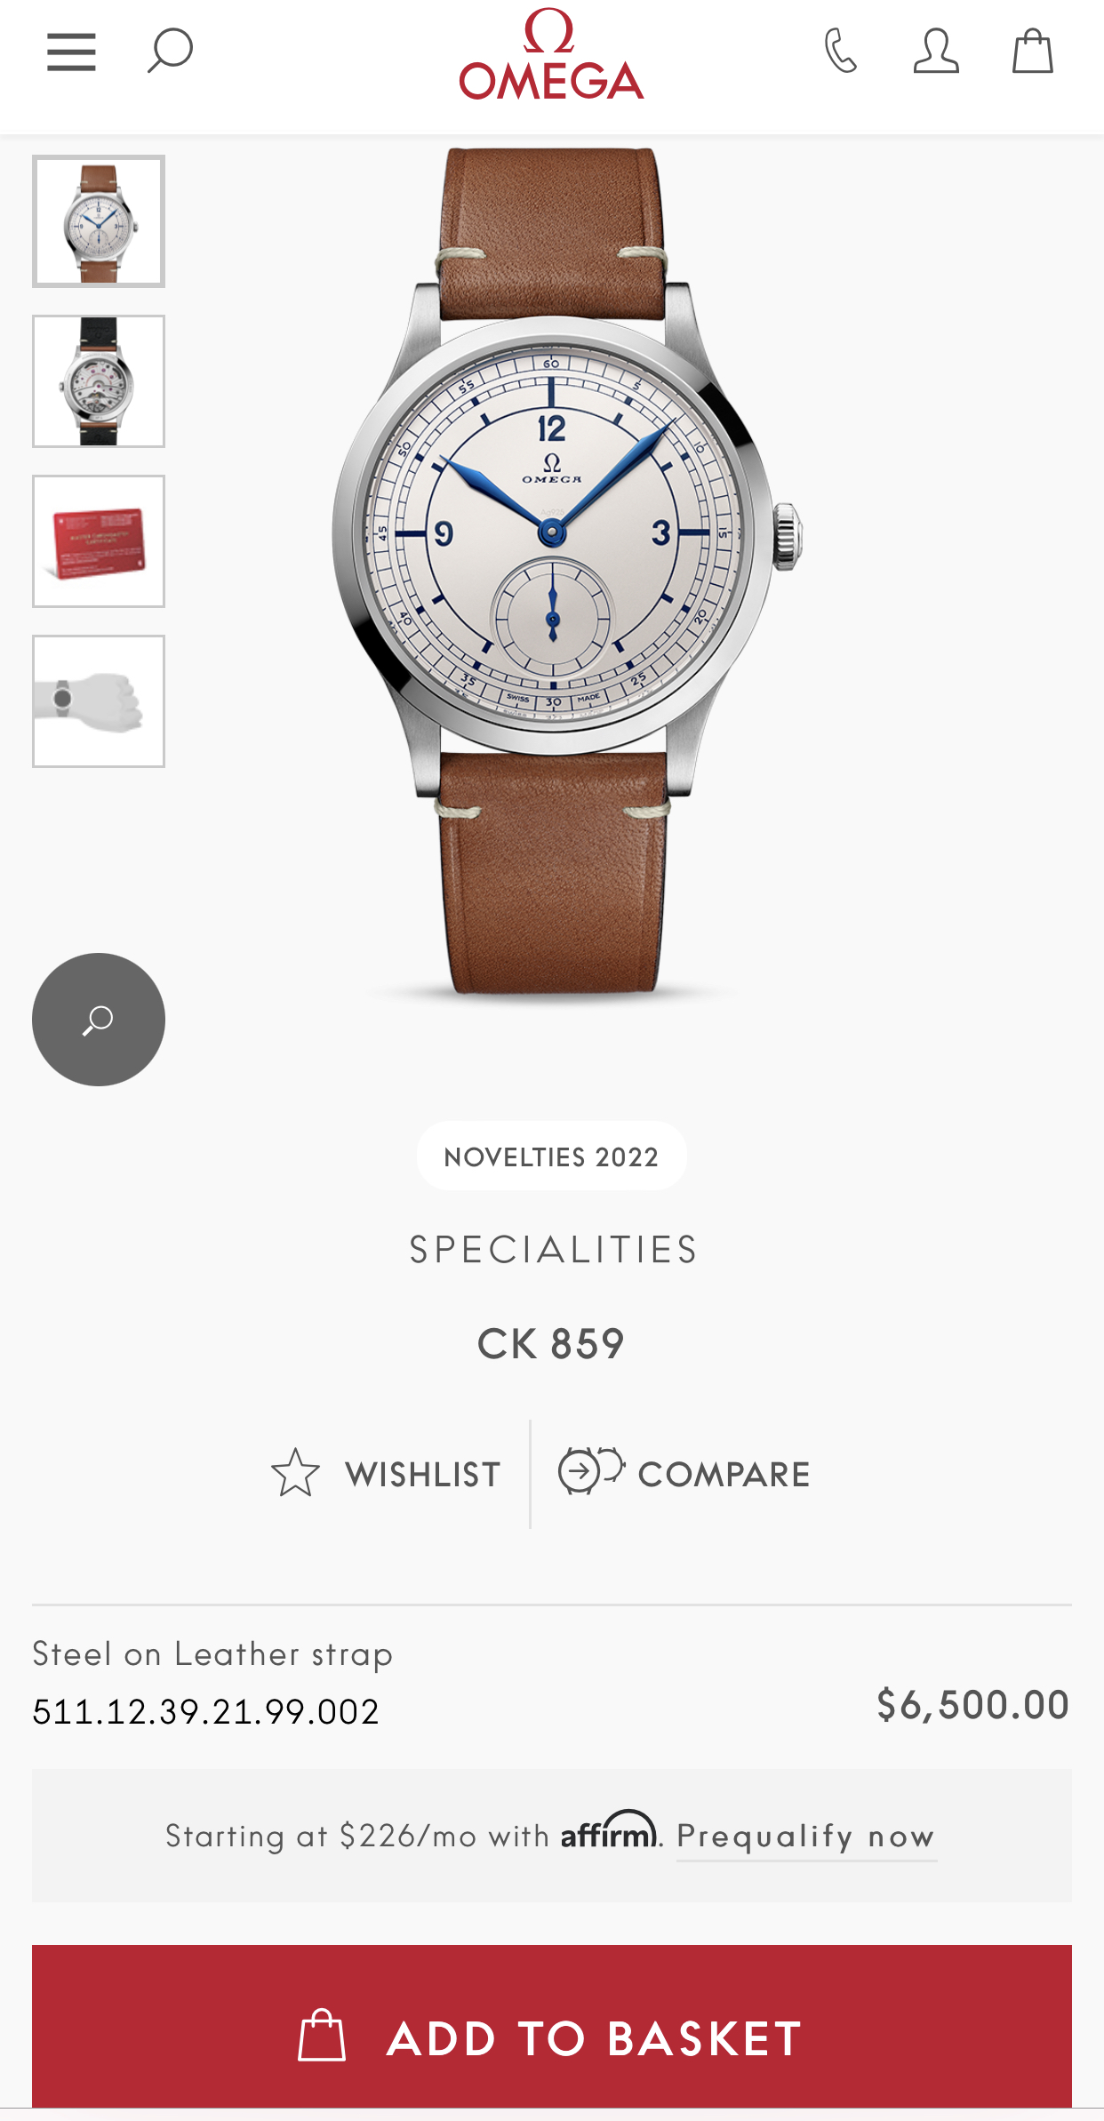Image resolution: width=1104 pixels, height=2121 pixels.
Task: Click the Affirm logo in financing banner
Action: pos(609,1831)
